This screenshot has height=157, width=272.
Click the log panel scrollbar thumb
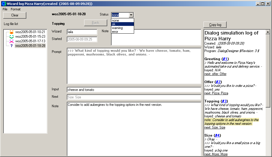coord(268,71)
